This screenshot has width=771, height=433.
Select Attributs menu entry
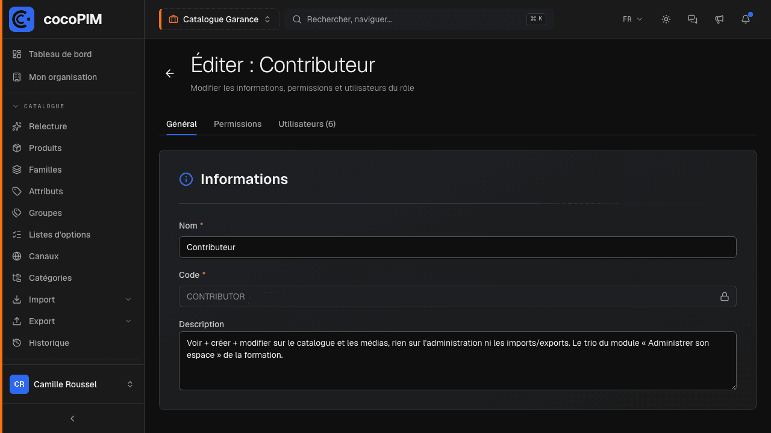72,191
